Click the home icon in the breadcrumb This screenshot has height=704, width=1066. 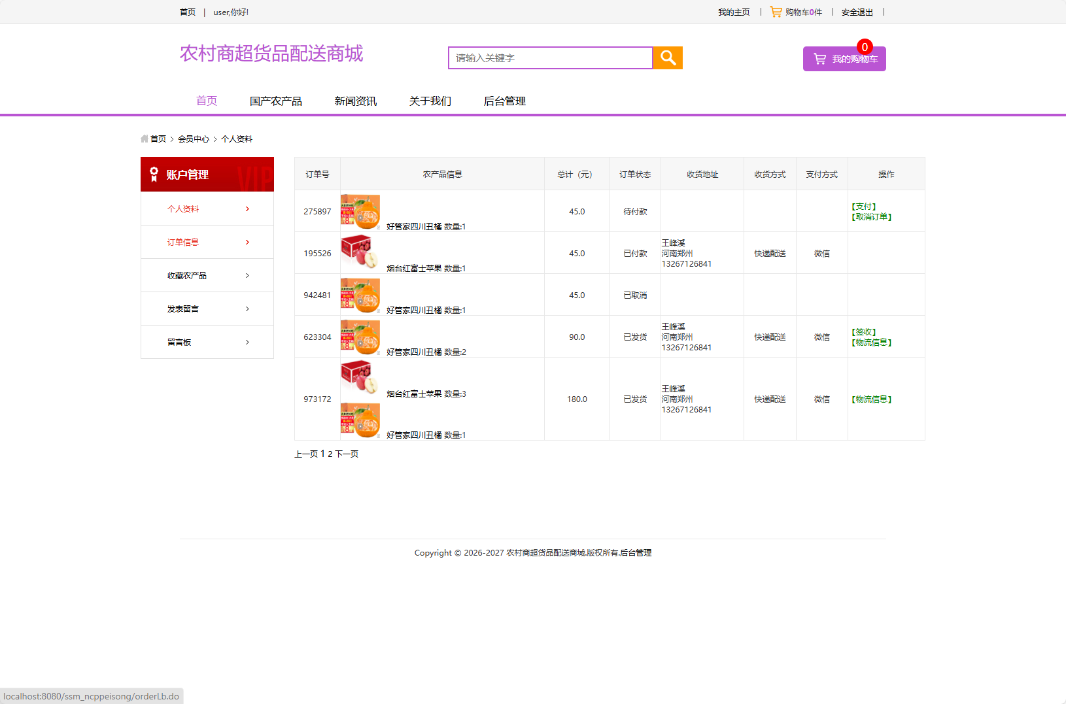(x=145, y=139)
